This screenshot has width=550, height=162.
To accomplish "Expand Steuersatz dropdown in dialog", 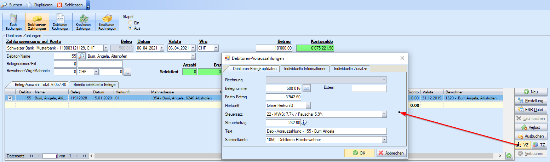I will (x=384, y=114).
